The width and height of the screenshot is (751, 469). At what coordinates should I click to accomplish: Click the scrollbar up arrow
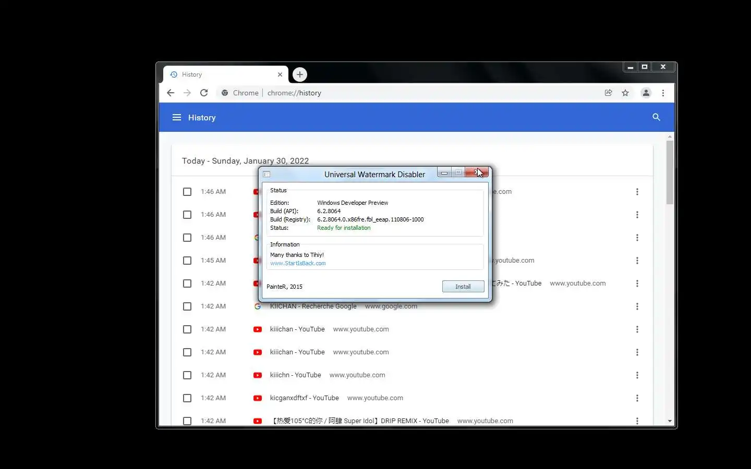click(670, 137)
